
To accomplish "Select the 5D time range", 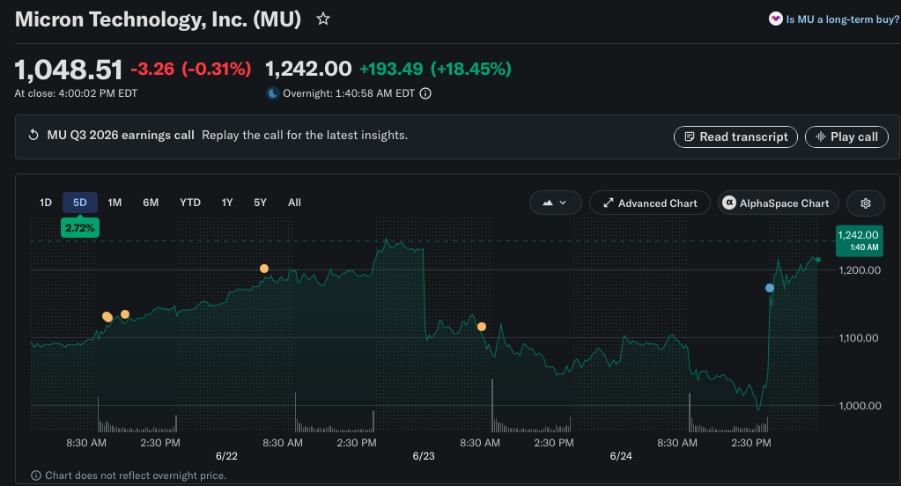I will pos(80,202).
